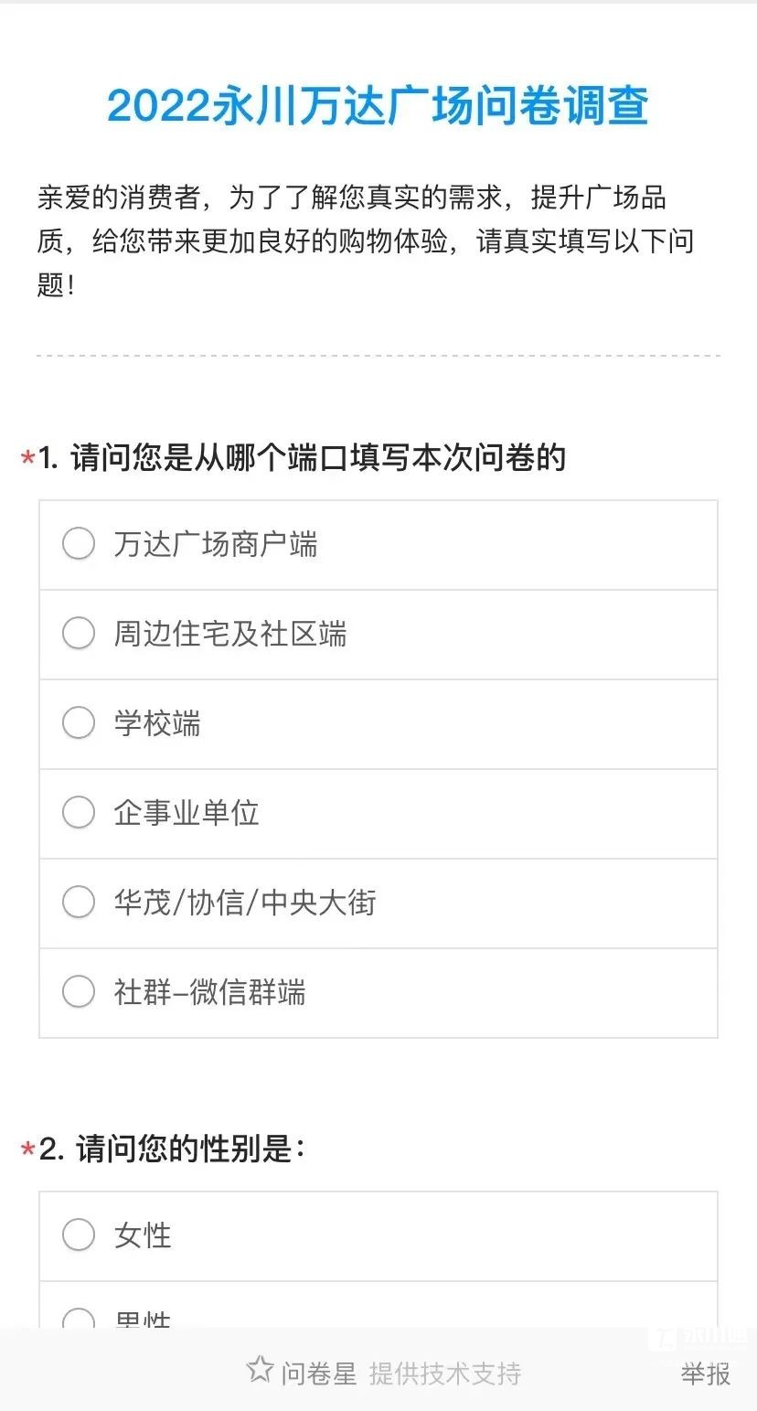Click the 万达广场商户端 label text
The image size is (757, 1411).
(x=216, y=544)
